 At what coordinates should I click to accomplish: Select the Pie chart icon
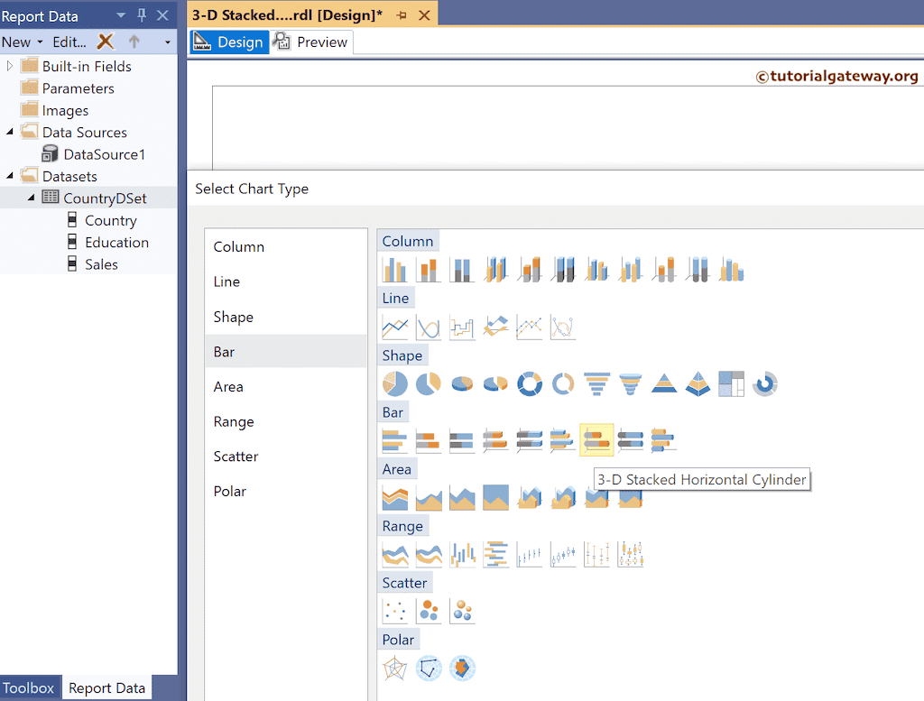[395, 384]
